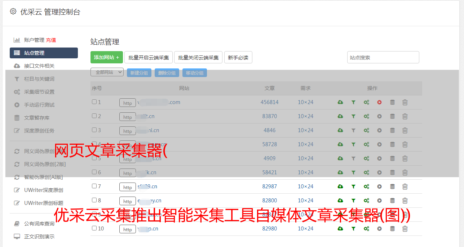Click the green filter icon in row 2
Screen dimensions: 464x247
353,116
